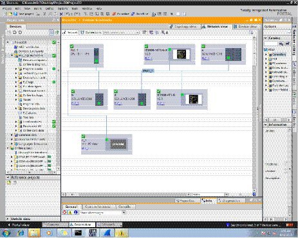Switch to Portal view
The height and width of the screenshot is (238, 298).
coord(19,225)
